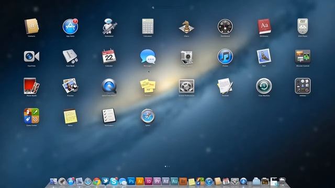Launch Photoshop (Ps) from the Dock
Image resolution: width=335 pixels, height=188 pixels.
pos(131,181)
